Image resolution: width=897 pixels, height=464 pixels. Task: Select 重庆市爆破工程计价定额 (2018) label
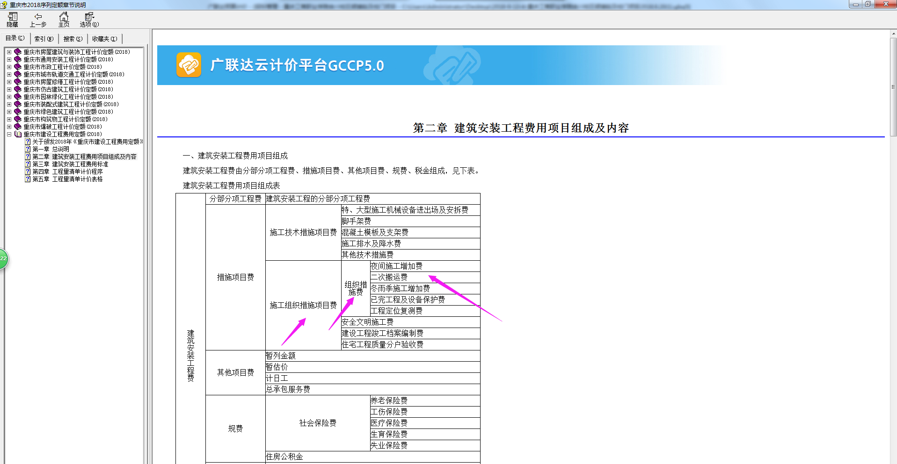(x=63, y=127)
